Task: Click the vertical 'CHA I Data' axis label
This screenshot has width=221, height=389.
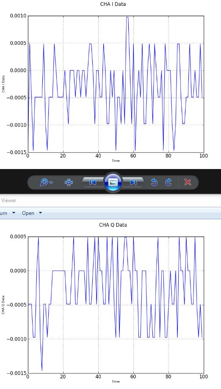Action: 3,84
